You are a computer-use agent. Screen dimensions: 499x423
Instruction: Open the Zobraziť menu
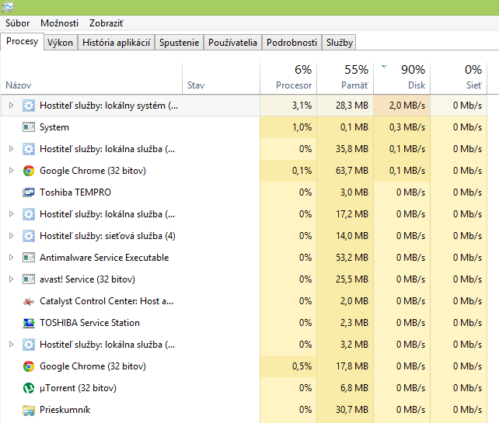pos(106,23)
